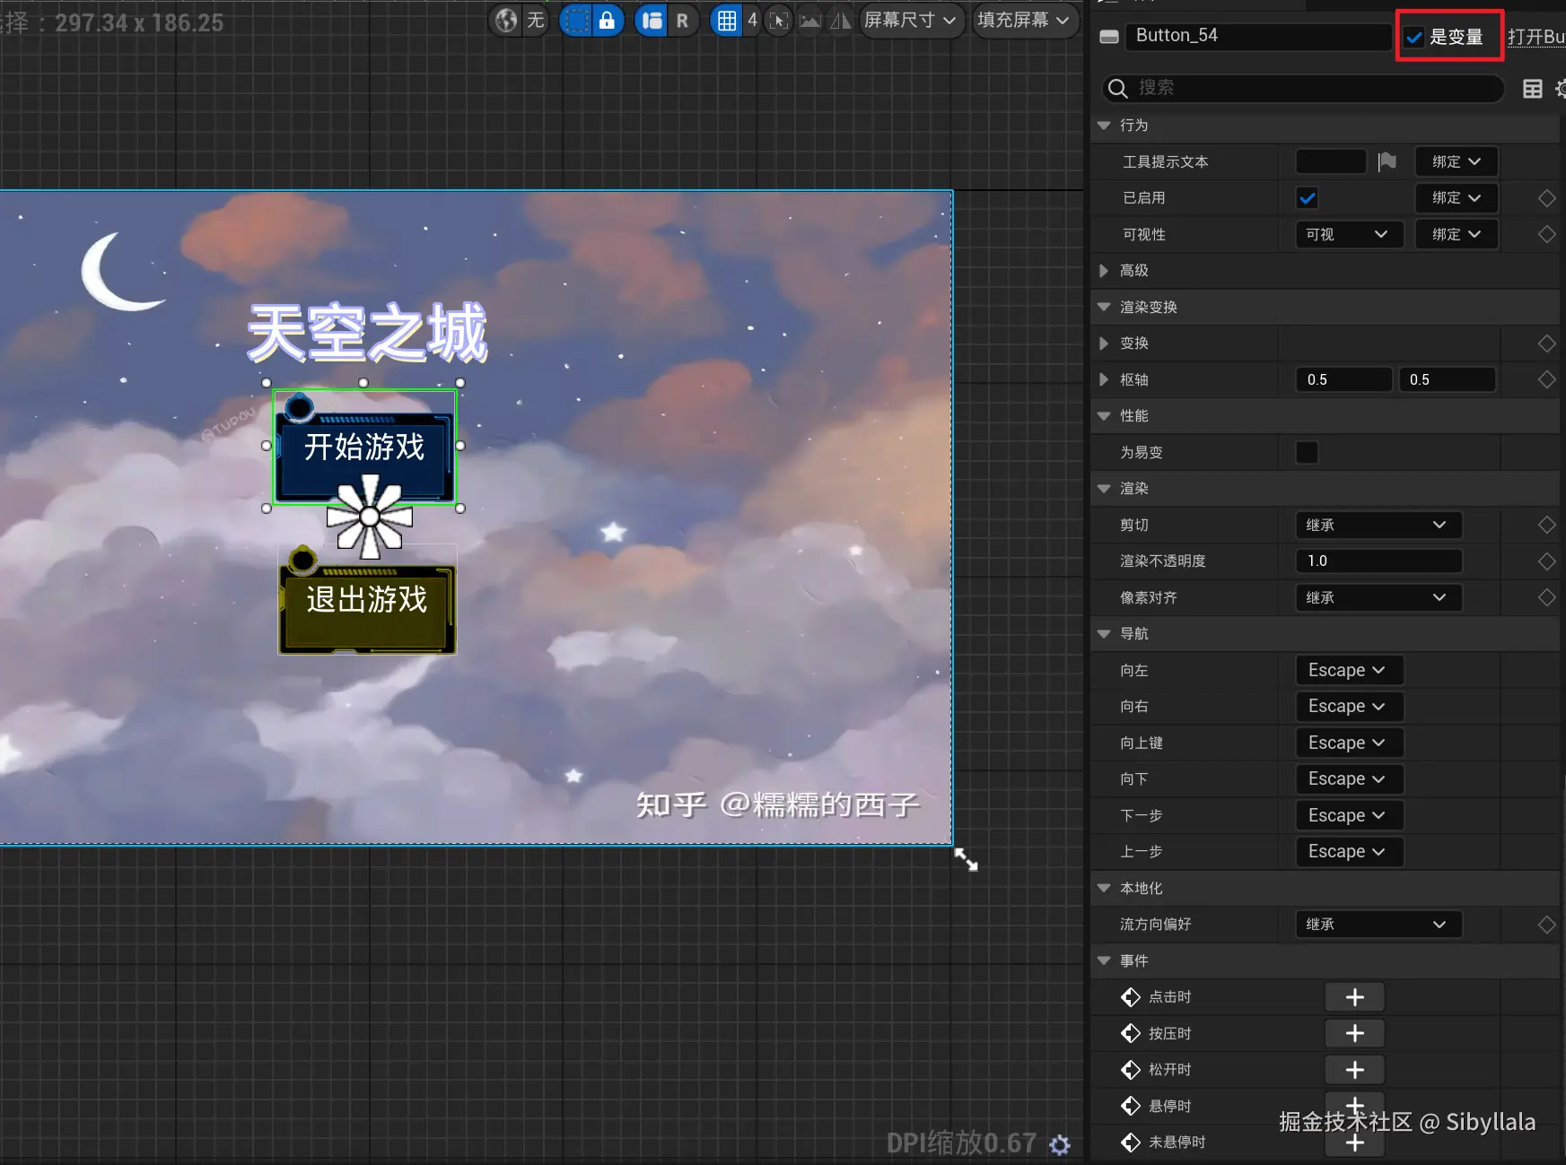Collapse the 行为 section
Viewport: 1566px width, 1165px height.
(1104, 126)
